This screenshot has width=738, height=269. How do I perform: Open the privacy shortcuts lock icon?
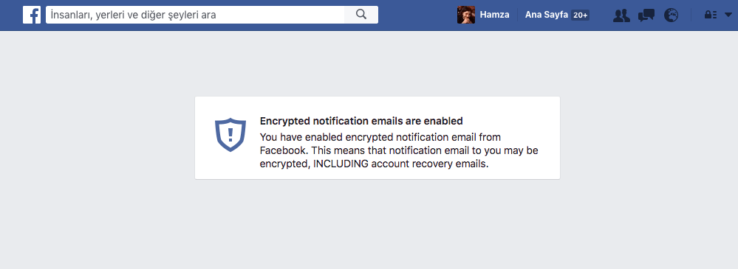(710, 15)
